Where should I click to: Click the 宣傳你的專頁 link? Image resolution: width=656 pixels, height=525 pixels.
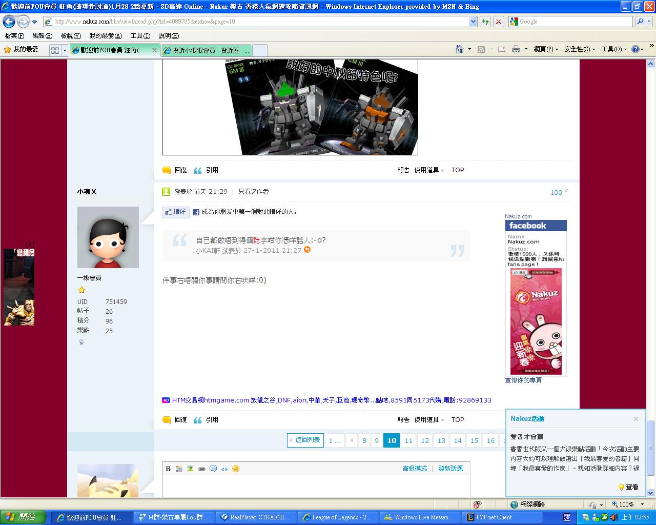523,380
